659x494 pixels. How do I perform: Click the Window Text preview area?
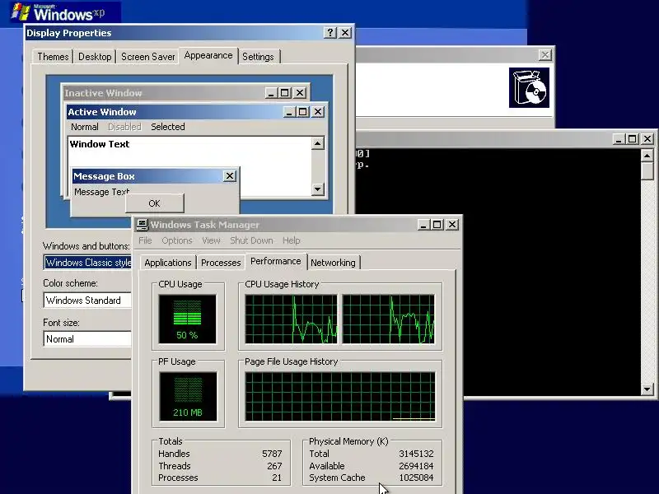[x=189, y=166]
